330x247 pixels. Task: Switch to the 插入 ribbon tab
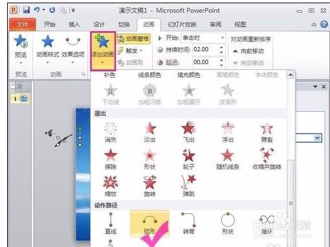[74, 25]
